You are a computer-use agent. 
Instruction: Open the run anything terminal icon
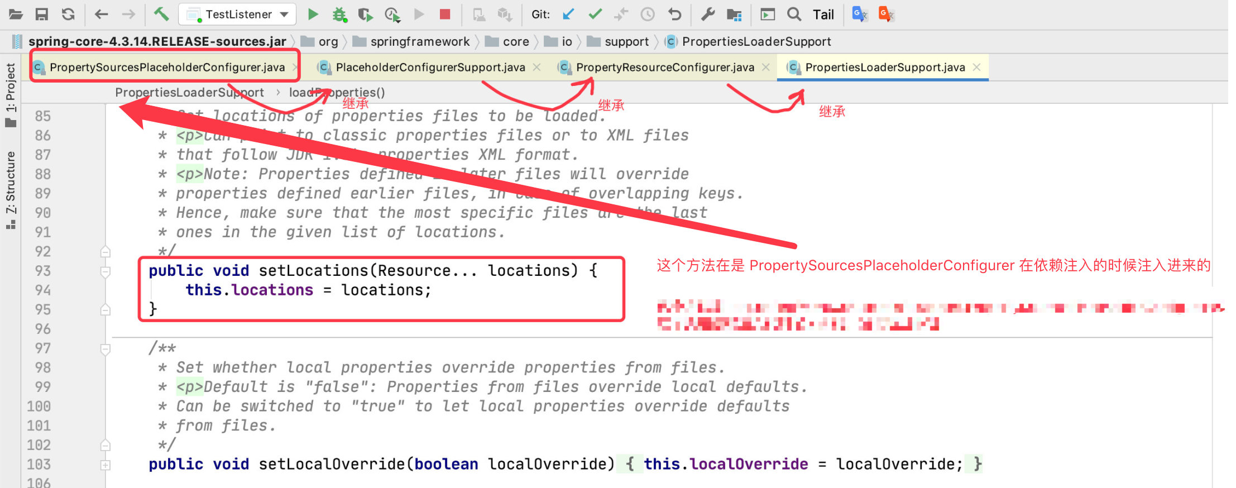(x=768, y=14)
